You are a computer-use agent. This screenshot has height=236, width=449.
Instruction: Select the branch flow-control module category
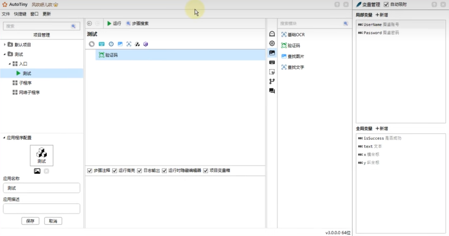pos(272,81)
